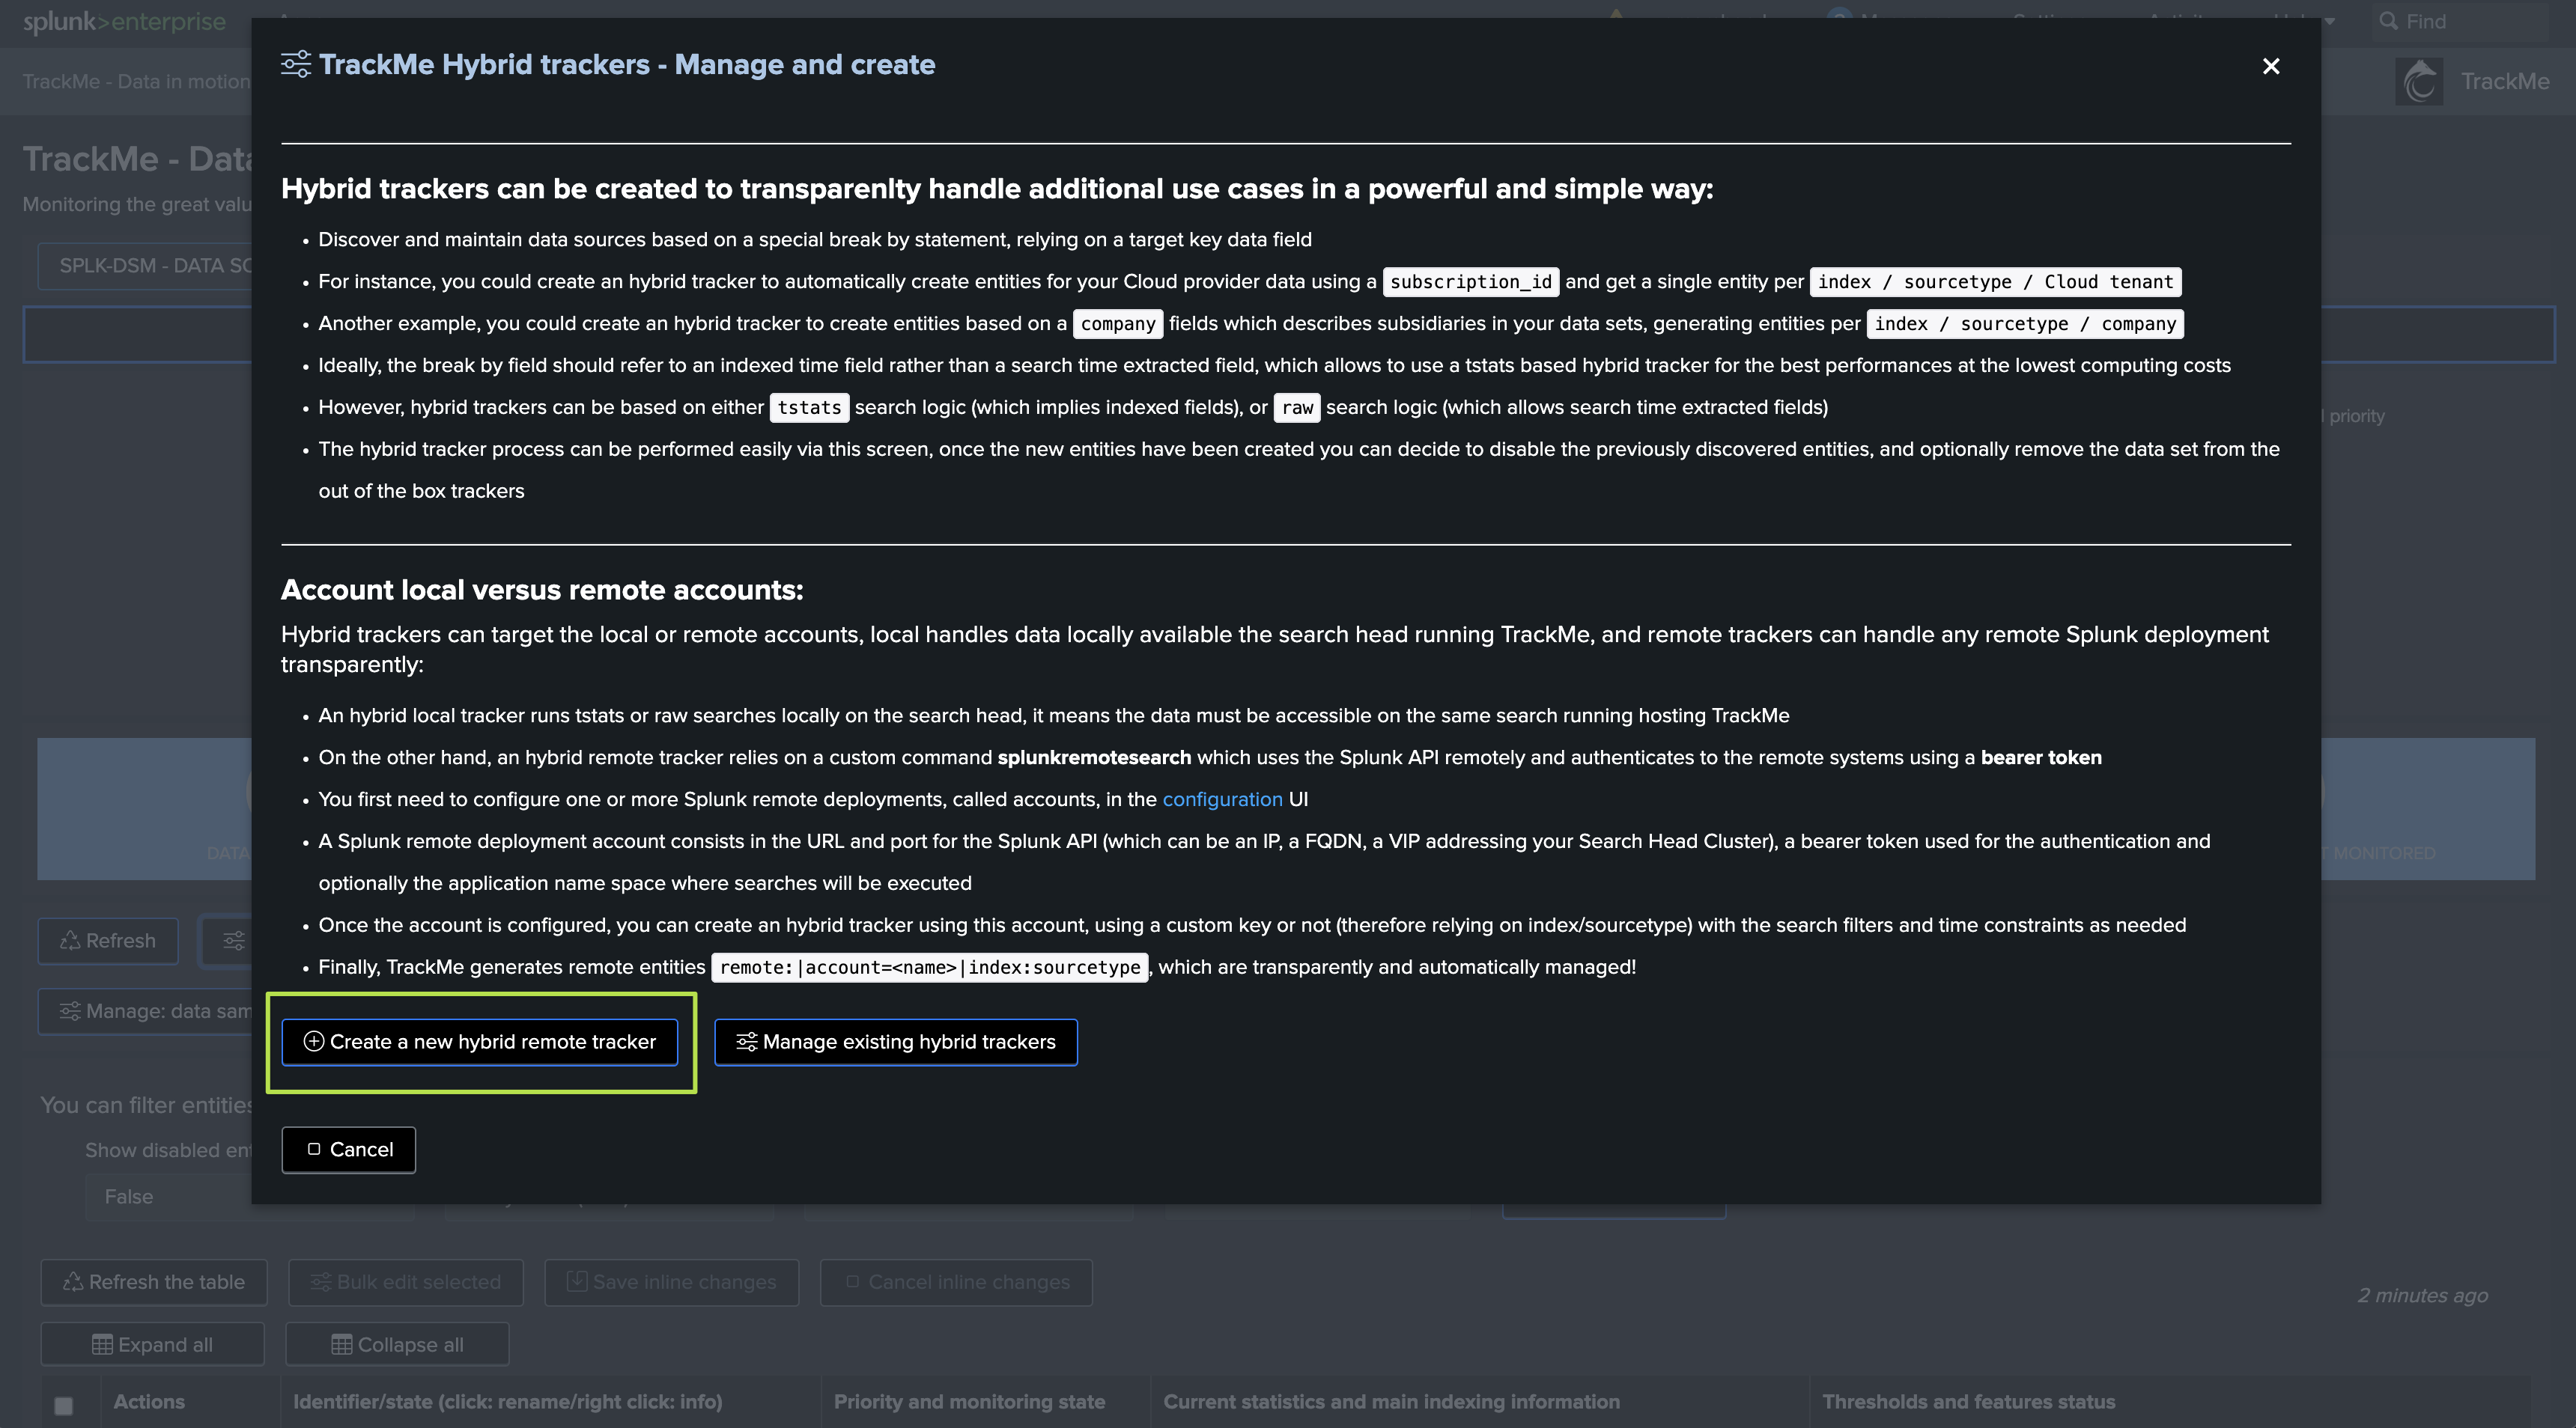
Task: Click the 2 minutes ago timestamp
Action: (x=2422, y=1295)
